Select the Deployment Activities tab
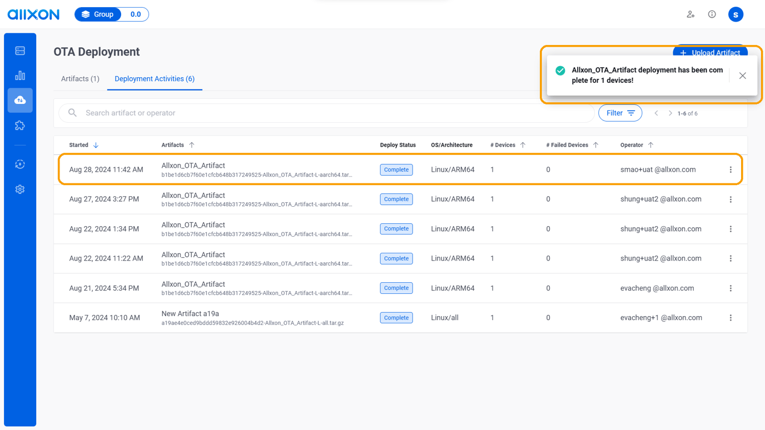The width and height of the screenshot is (765, 430). tap(155, 78)
